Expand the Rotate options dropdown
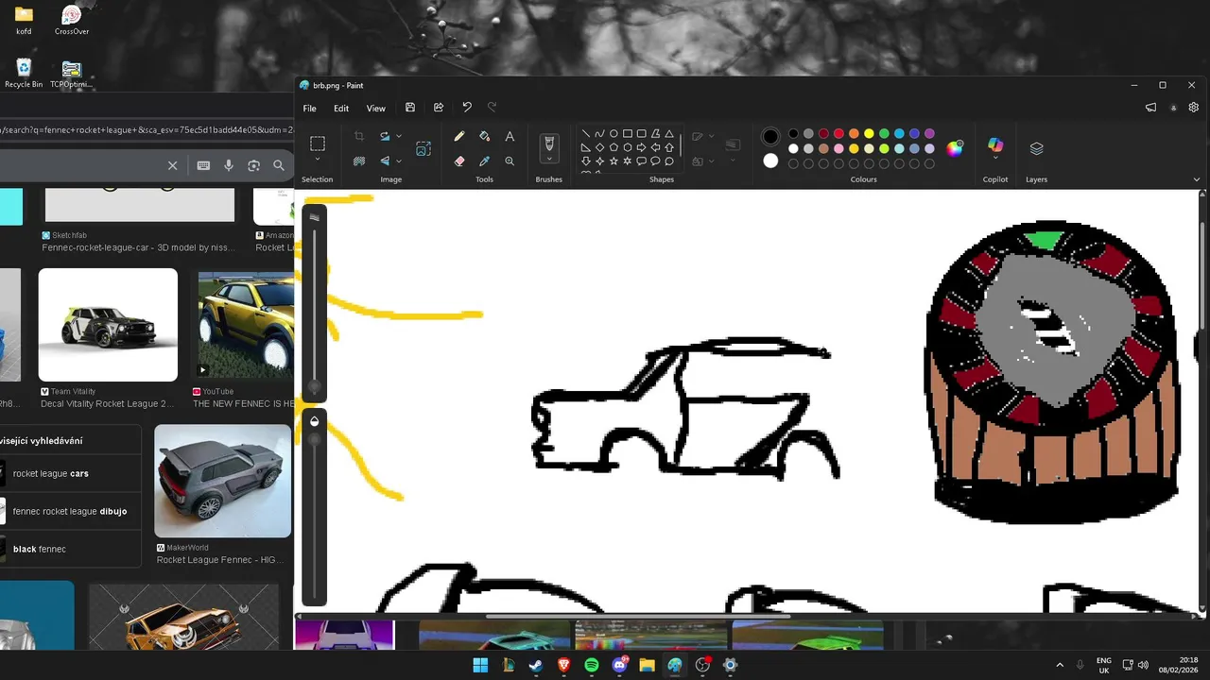Viewport: 1210px width, 680px height. [x=399, y=136]
